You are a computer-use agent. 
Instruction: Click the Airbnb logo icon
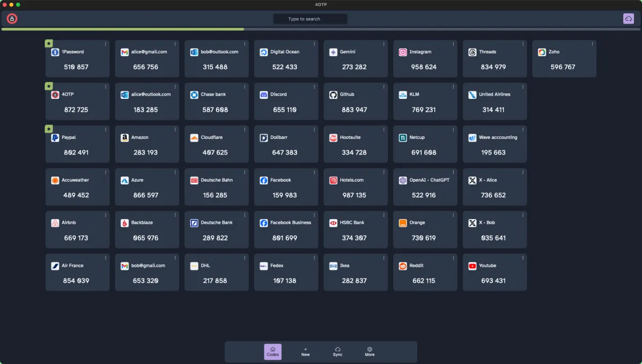click(x=55, y=223)
